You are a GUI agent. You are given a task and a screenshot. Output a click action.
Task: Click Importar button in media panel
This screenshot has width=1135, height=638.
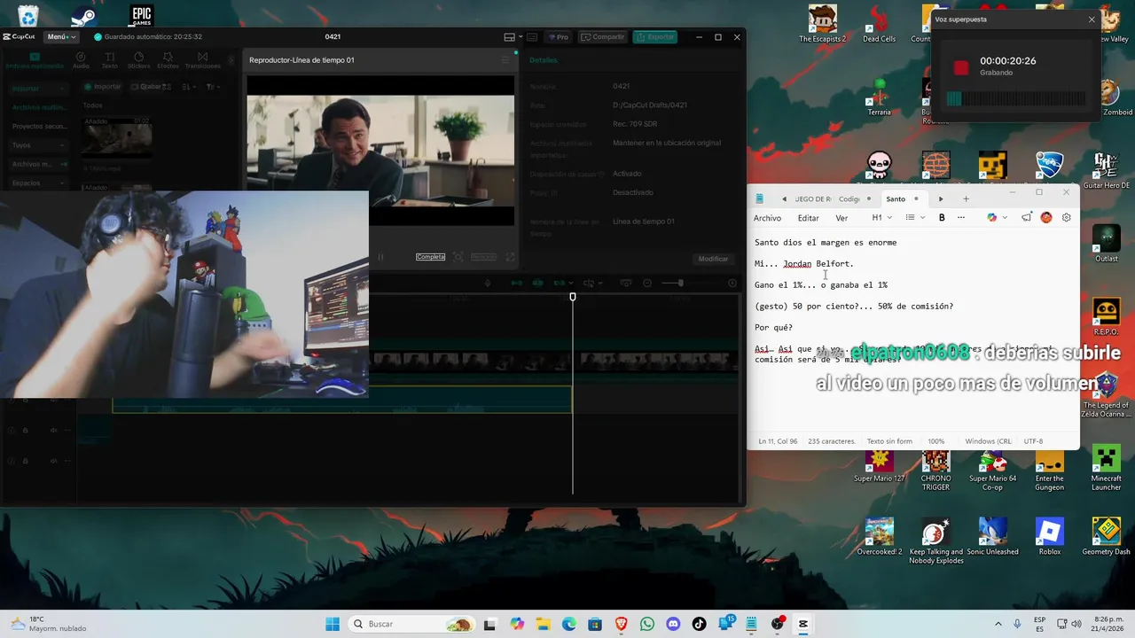click(x=103, y=87)
